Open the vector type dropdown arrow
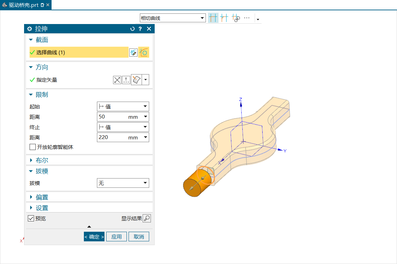This screenshot has height=264, width=397. [x=146, y=80]
